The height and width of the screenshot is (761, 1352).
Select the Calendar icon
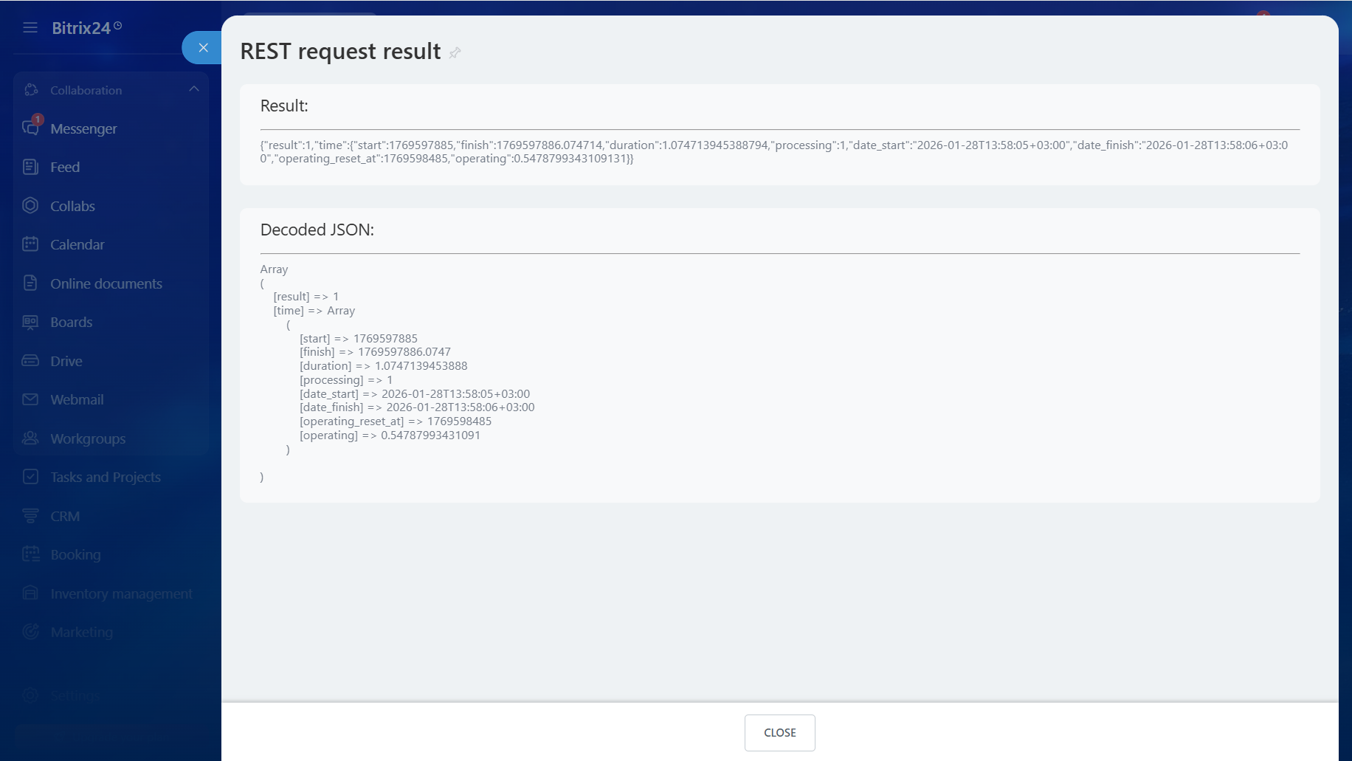click(30, 244)
